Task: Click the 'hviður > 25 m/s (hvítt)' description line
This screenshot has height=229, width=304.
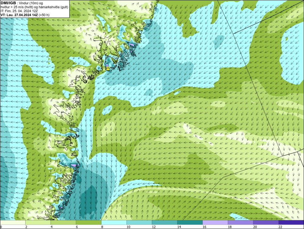Action: (34, 7)
